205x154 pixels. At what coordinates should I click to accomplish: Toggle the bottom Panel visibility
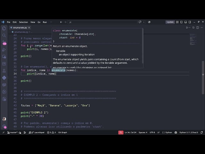click(x=185, y=22)
